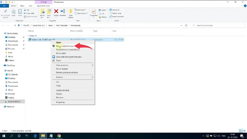247x139 pixels.
Task: Select Create shortcut from context menu
Action: click(x=63, y=90)
